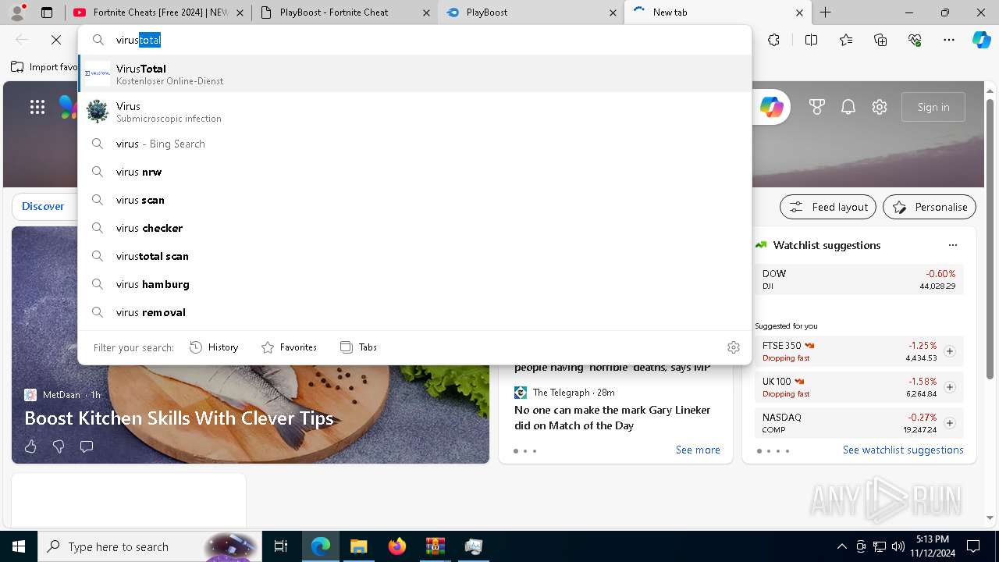This screenshot has width=999, height=562.
Task: Select Virus submicroscopic infection suggestion
Action: [415, 112]
